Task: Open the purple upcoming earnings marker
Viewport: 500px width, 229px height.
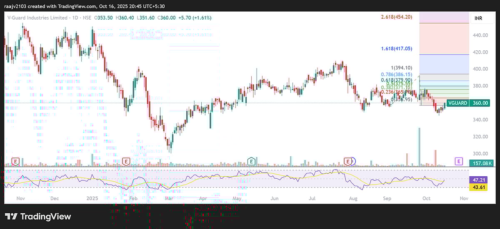Action: [x=459, y=161]
